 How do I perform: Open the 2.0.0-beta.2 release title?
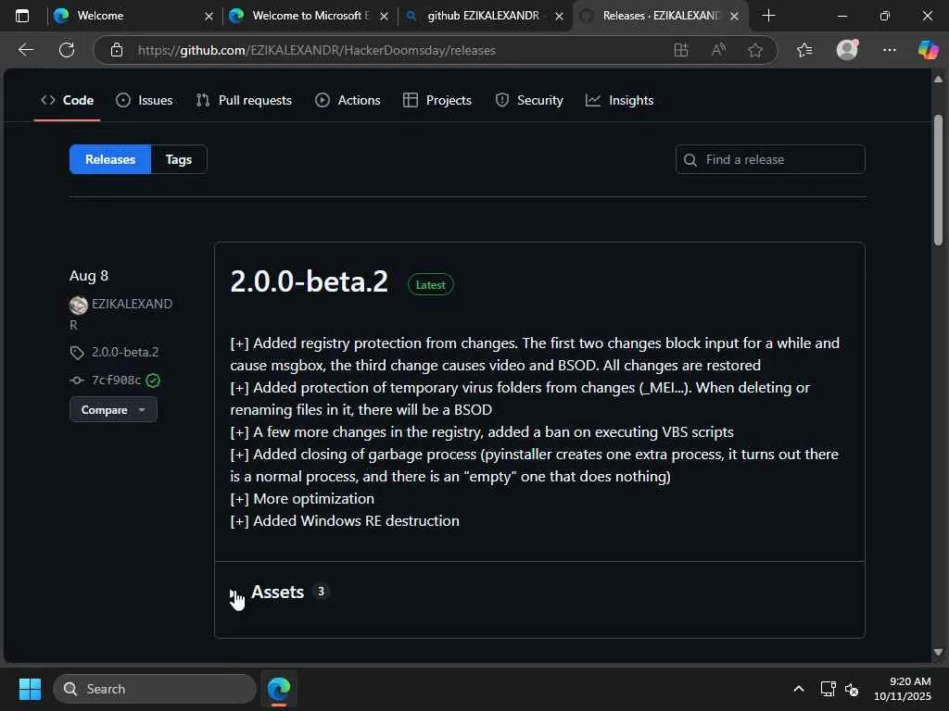[309, 281]
